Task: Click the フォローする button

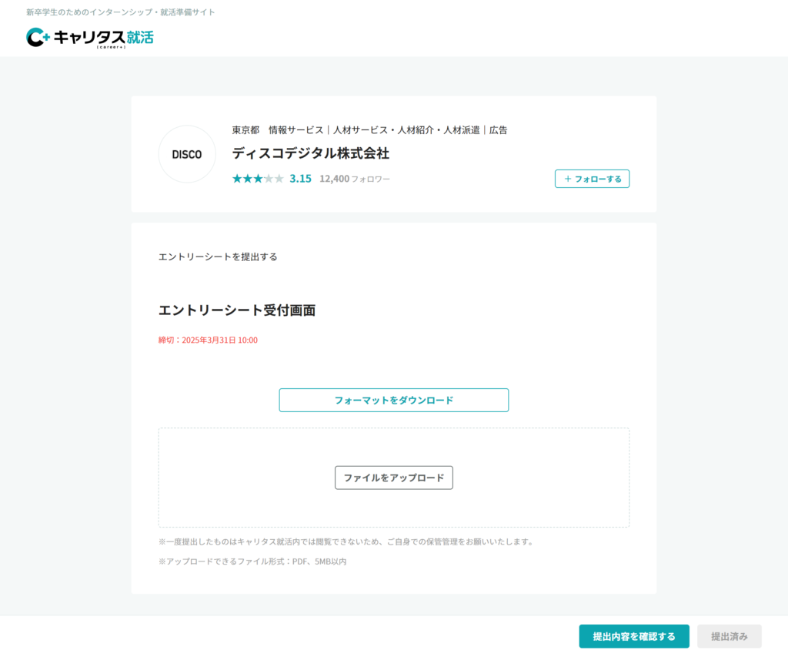Action: 592,179
